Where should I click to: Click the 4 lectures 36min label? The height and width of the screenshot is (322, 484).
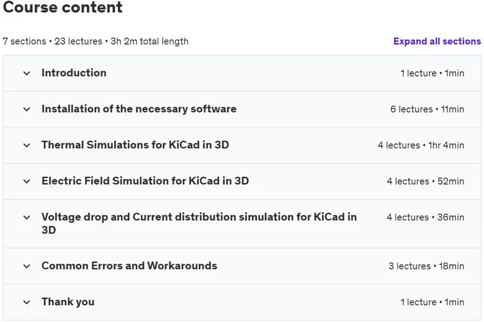click(425, 217)
